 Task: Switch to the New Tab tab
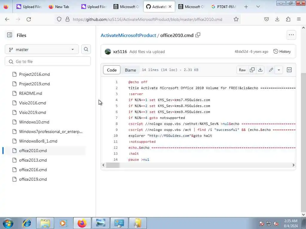click(62, 7)
